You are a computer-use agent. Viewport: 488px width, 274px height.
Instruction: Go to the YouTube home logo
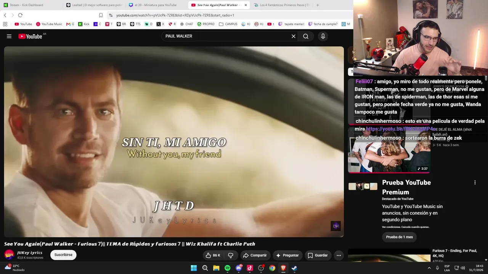click(x=30, y=36)
